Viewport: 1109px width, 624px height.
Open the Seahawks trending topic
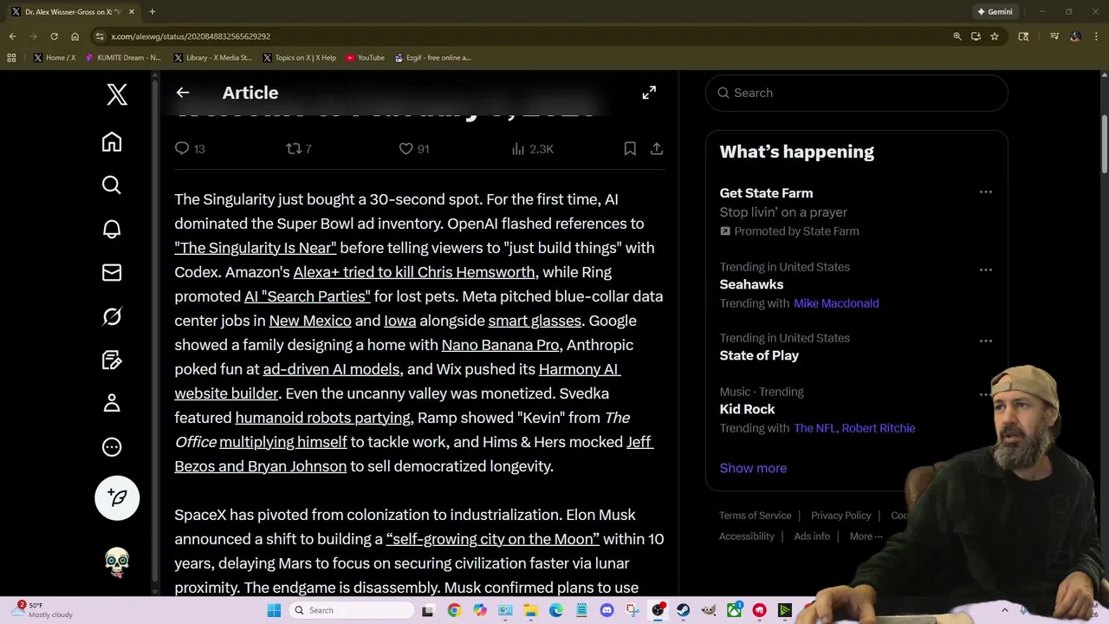[751, 284]
